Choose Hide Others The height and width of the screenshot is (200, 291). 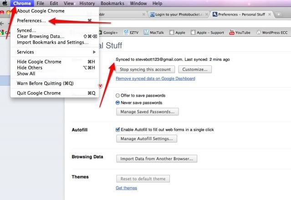[x=55, y=68]
